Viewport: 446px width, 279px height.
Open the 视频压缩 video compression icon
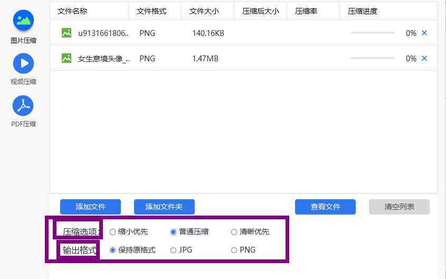point(23,63)
